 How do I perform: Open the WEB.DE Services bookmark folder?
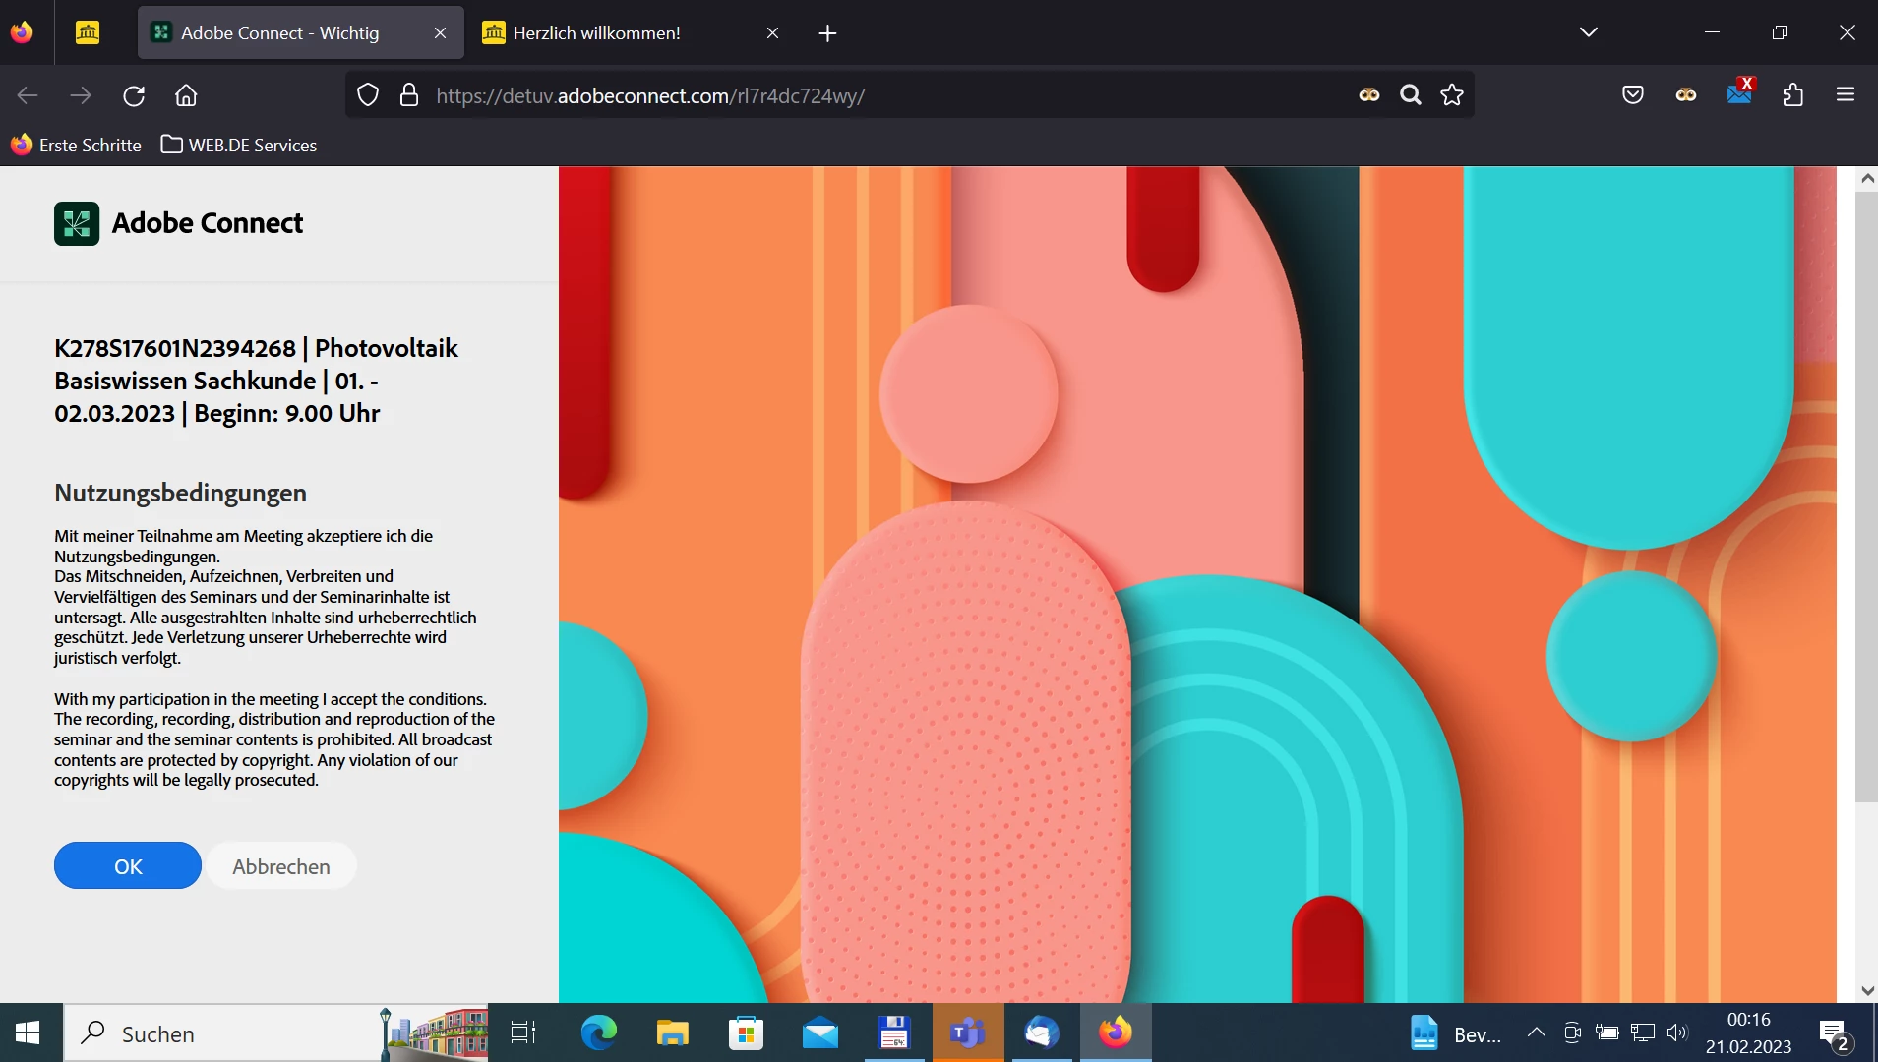239,145
